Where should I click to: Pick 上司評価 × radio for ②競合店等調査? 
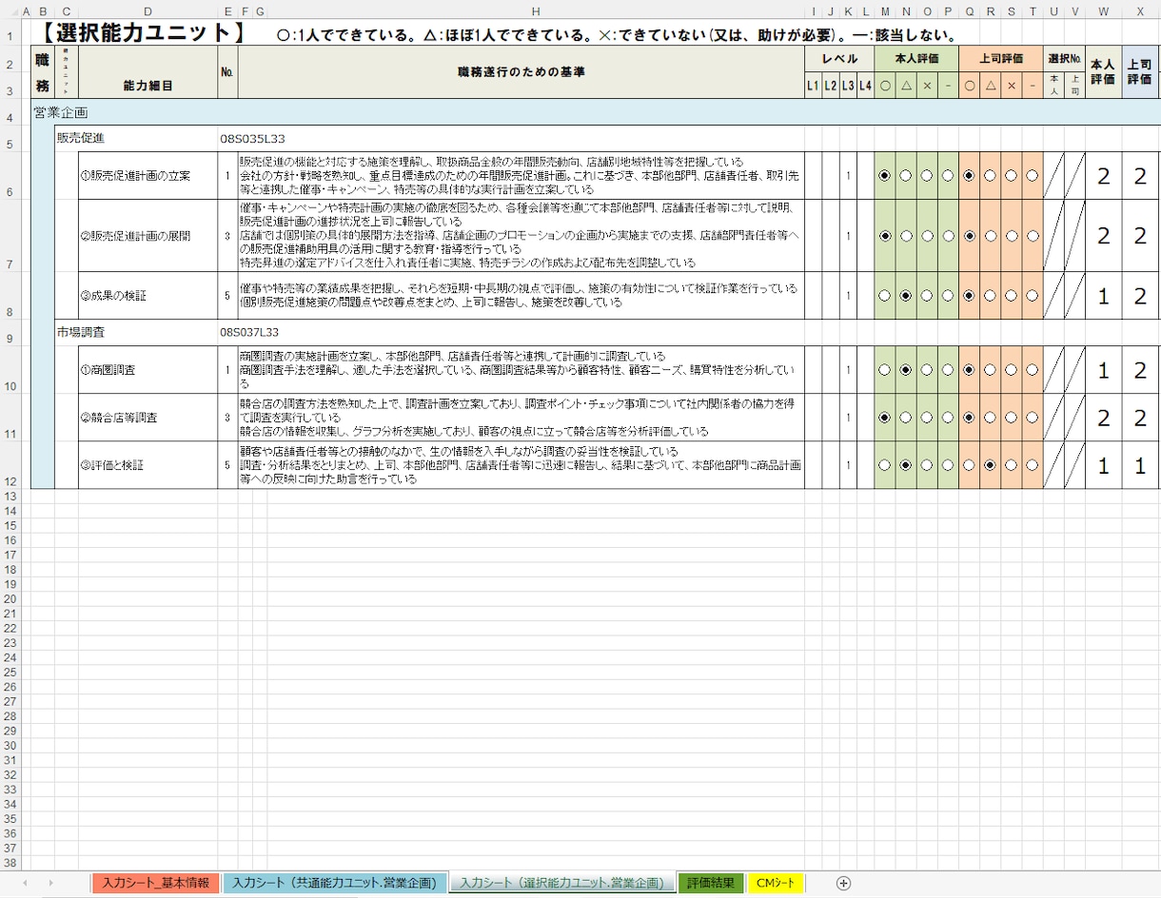pyautogui.click(x=1011, y=418)
